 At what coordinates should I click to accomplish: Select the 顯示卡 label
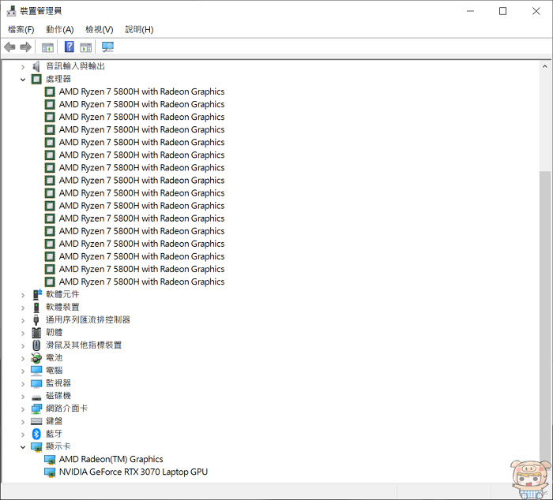(58, 446)
